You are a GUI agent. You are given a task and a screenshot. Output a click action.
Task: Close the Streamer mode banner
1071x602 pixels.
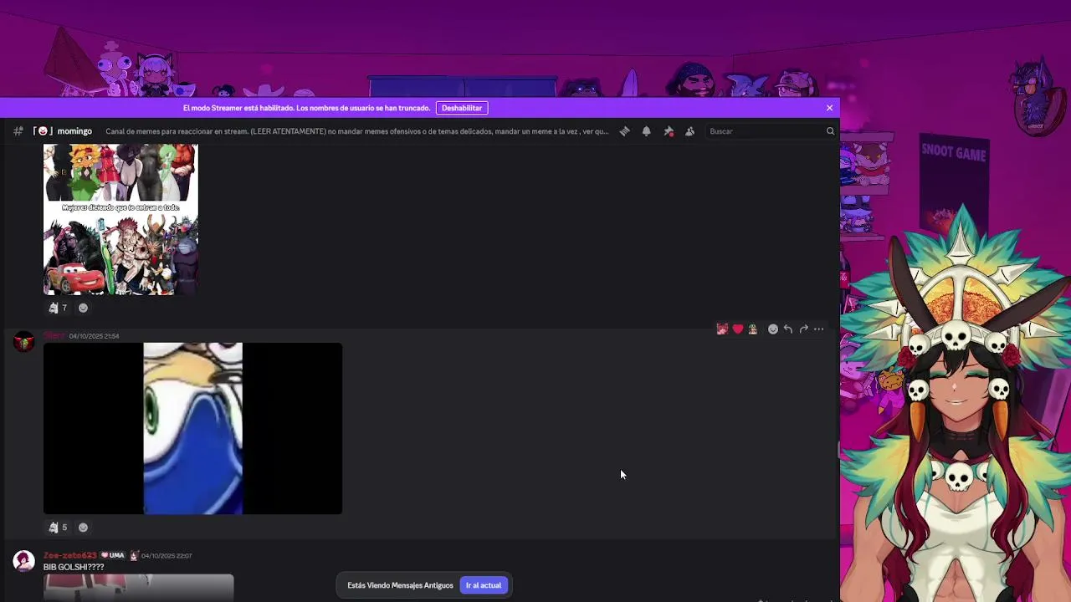click(x=829, y=108)
